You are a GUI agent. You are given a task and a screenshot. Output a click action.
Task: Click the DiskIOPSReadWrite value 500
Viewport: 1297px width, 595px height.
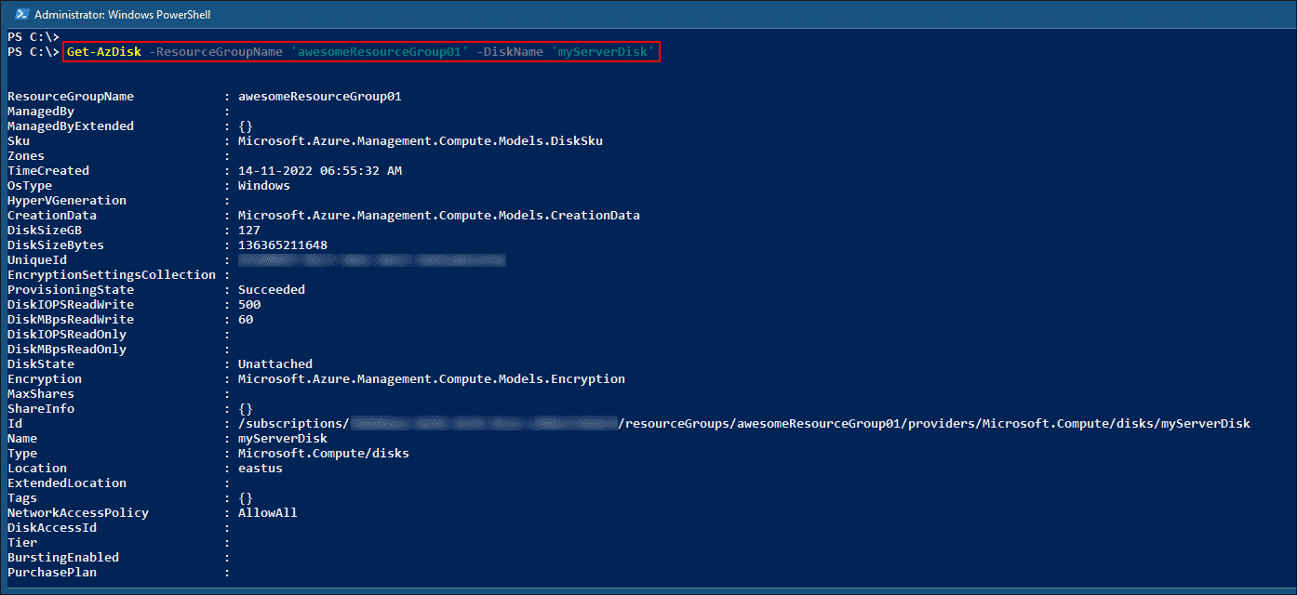[x=250, y=304]
